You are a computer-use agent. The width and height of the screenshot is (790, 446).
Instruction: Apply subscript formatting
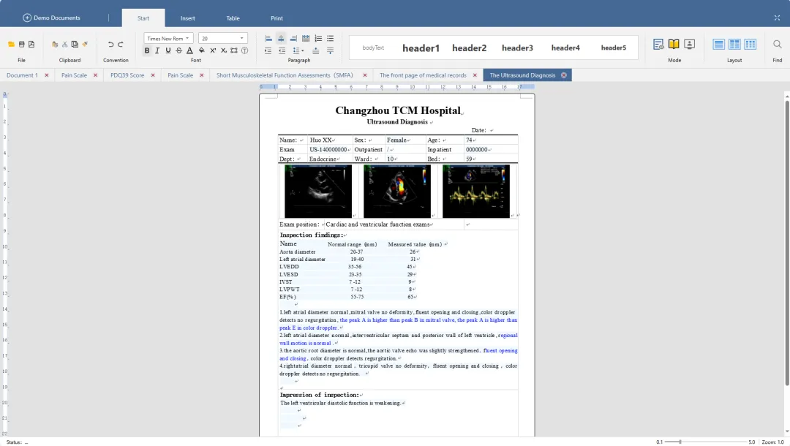pyautogui.click(x=224, y=50)
